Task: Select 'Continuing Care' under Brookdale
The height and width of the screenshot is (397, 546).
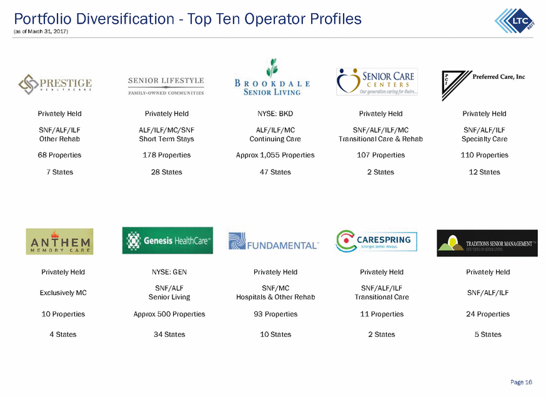Action: point(275,139)
